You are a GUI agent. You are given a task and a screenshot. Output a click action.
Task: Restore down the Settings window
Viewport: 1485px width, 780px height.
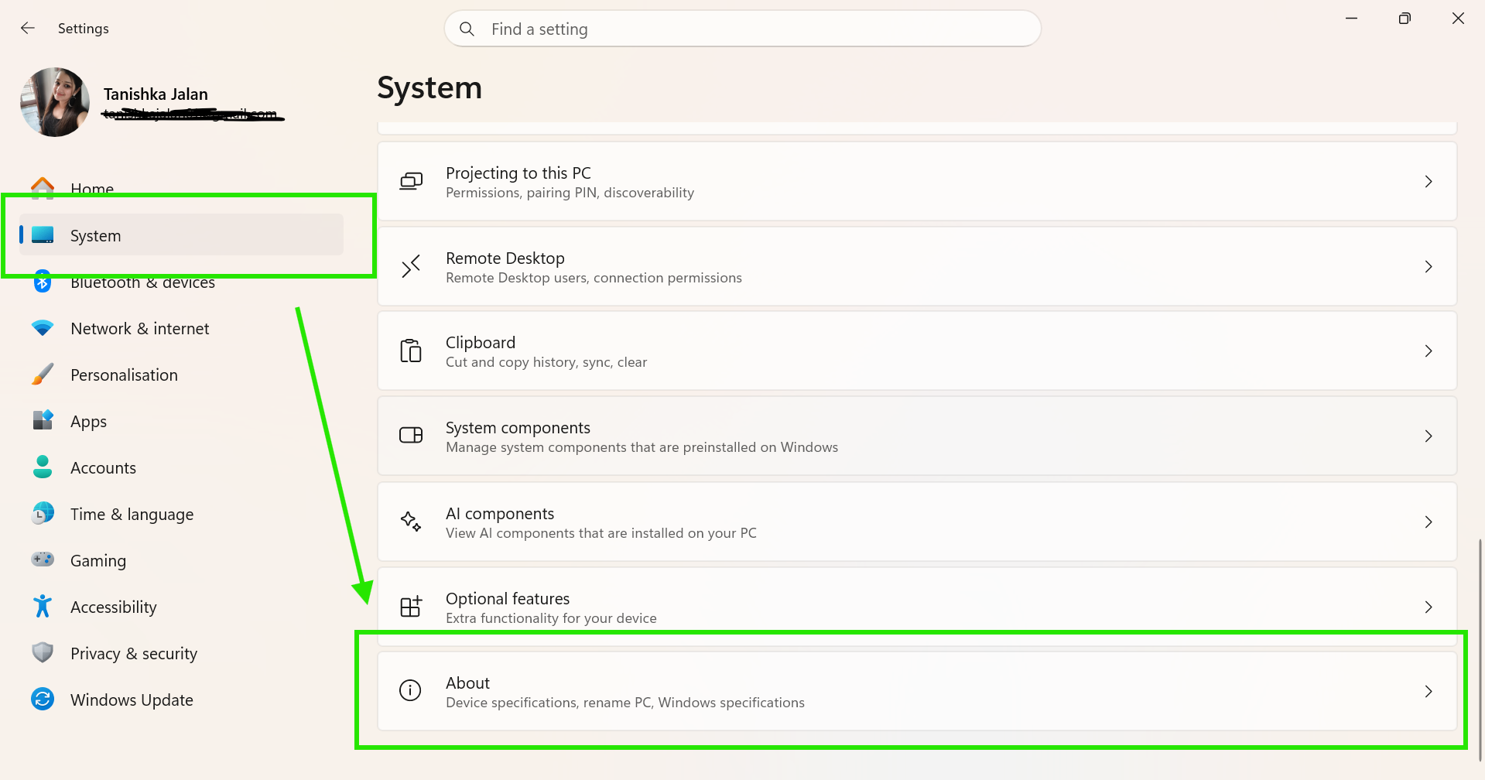(1405, 19)
